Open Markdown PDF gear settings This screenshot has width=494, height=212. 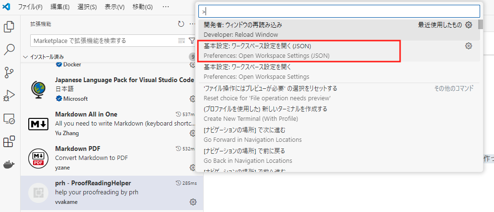193,168
